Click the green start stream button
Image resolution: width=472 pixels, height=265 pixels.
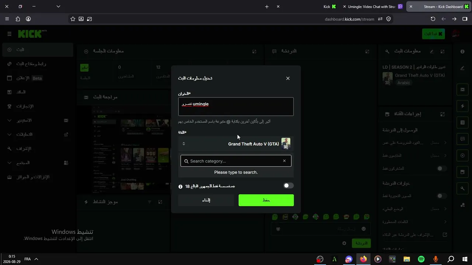coord(433,34)
